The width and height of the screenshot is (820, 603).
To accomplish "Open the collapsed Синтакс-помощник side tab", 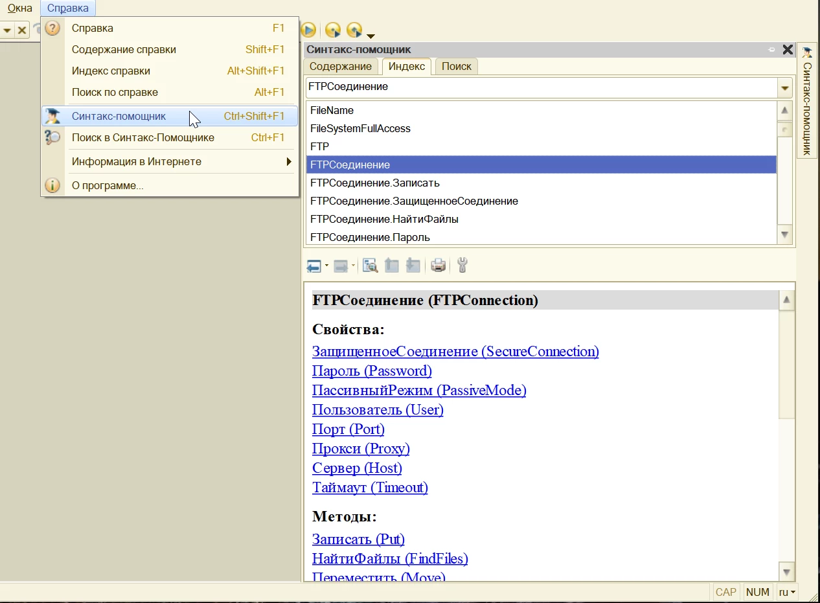I will click(807, 100).
